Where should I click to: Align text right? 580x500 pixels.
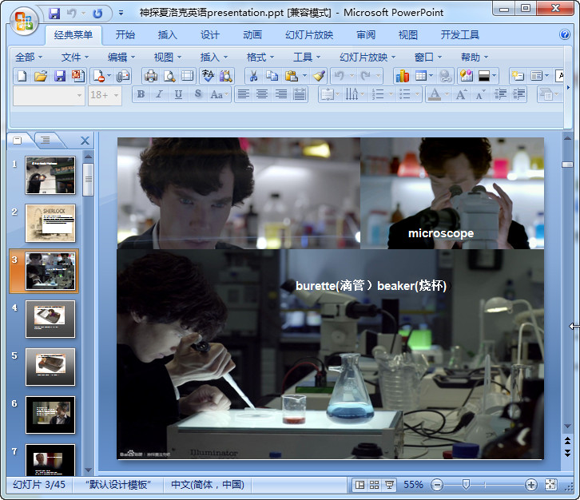280,95
